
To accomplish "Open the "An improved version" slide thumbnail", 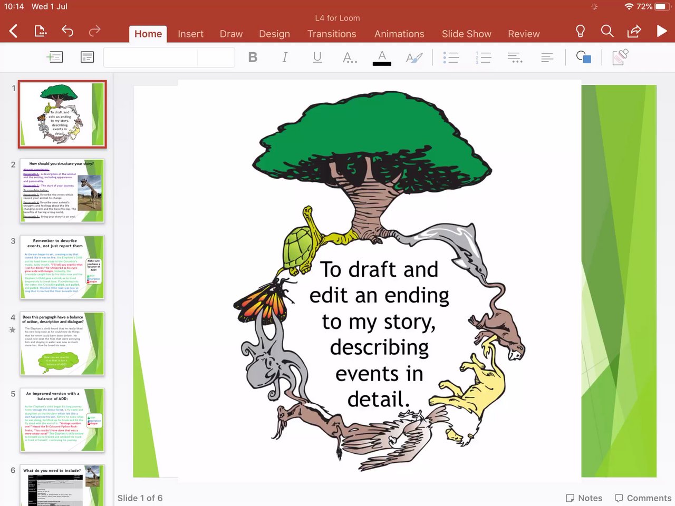I will (62, 420).
